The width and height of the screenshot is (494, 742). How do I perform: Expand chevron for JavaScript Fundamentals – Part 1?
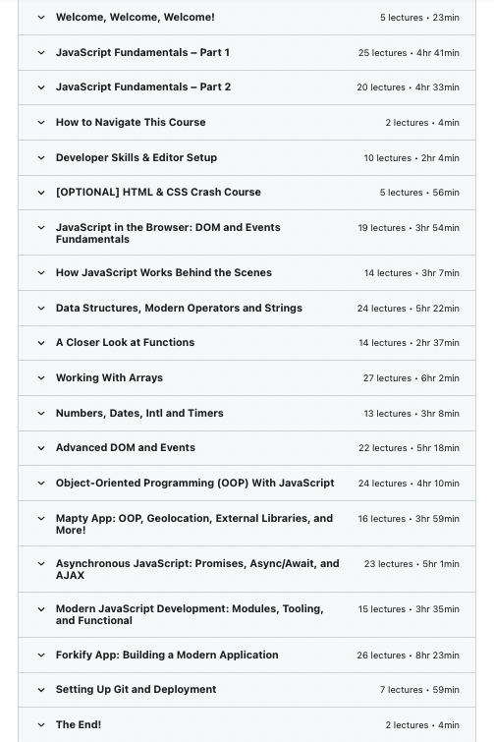coord(41,52)
